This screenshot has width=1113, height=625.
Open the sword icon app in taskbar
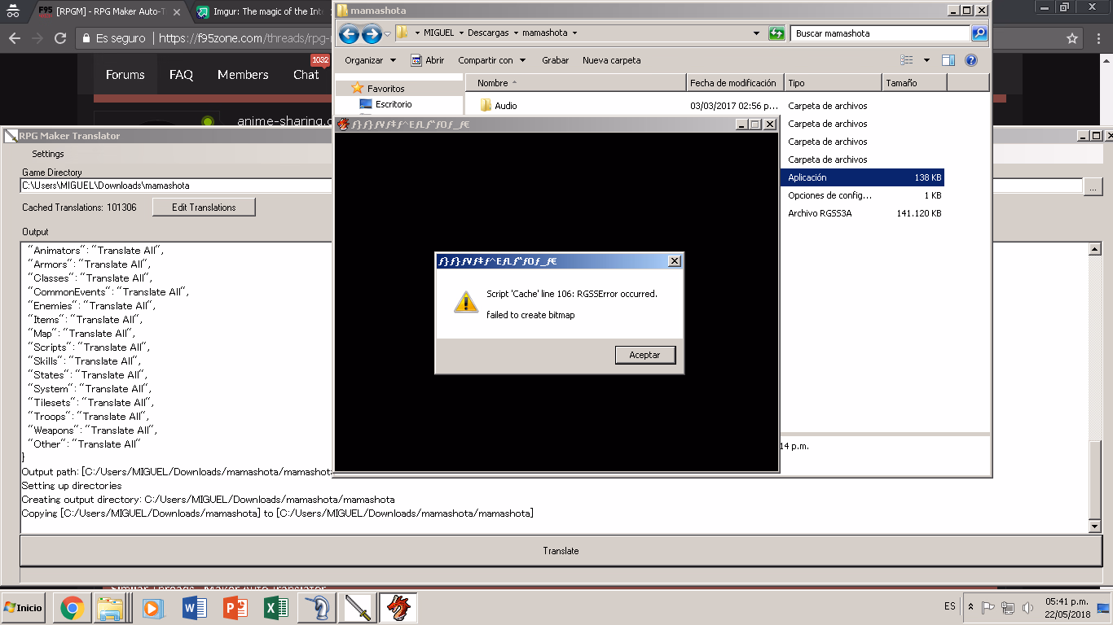(357, 608)
